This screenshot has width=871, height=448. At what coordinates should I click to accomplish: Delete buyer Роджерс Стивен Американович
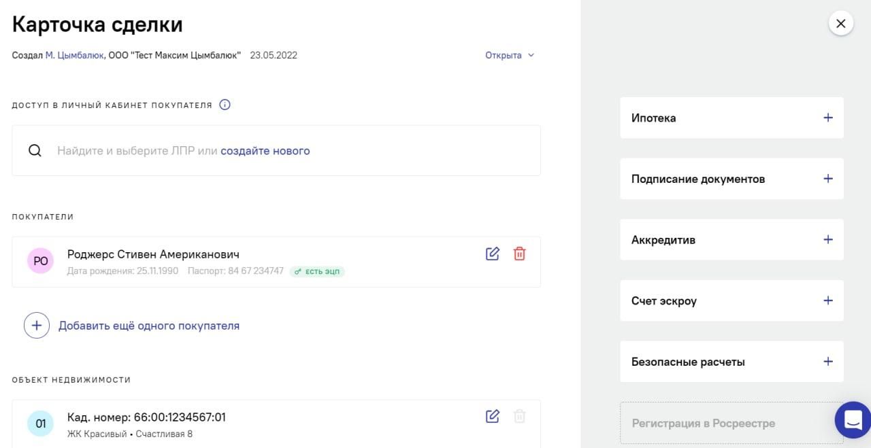point(519,254)
